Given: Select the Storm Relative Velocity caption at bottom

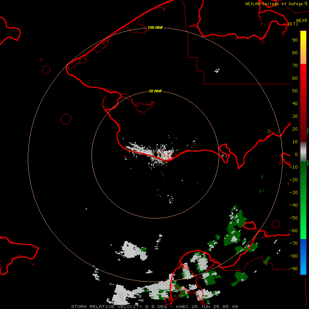Looking at the screenshot, I should click(154, 307).
